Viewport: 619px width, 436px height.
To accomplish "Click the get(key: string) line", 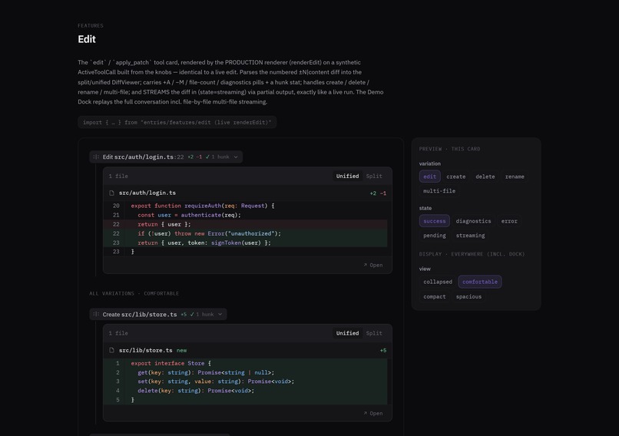I will tap(245, 372).
